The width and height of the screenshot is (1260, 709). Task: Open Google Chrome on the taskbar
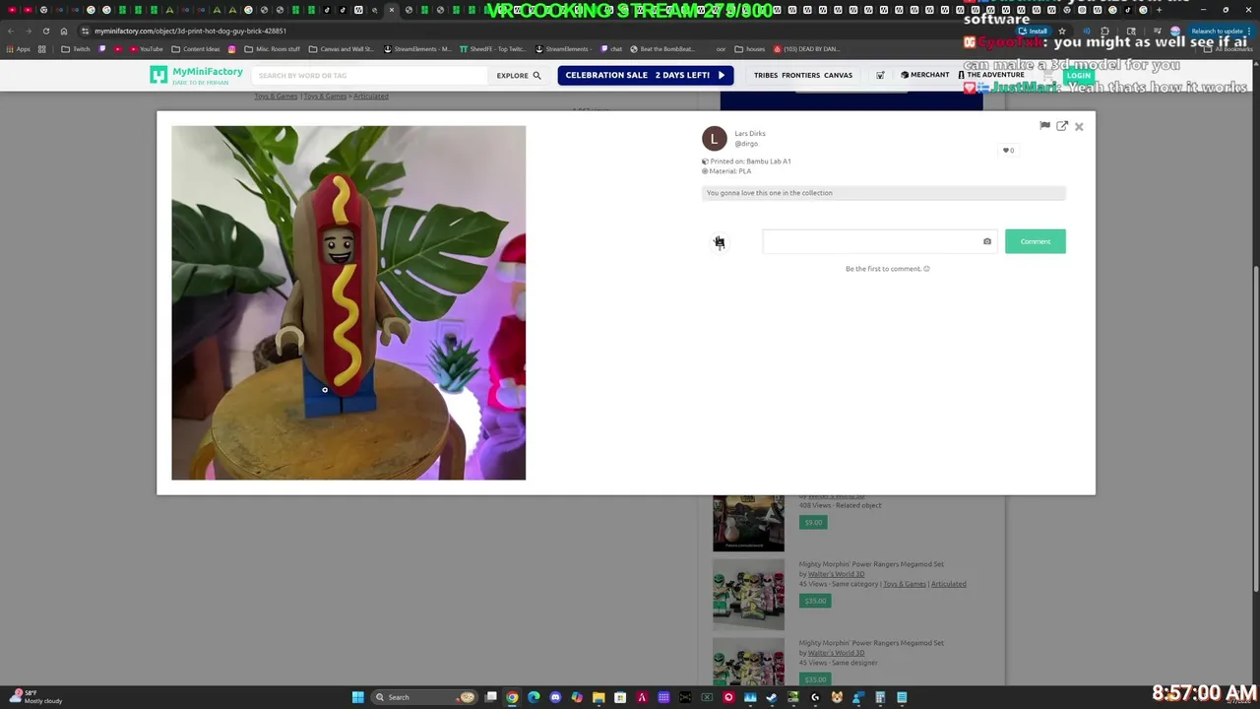click(512, 697)
